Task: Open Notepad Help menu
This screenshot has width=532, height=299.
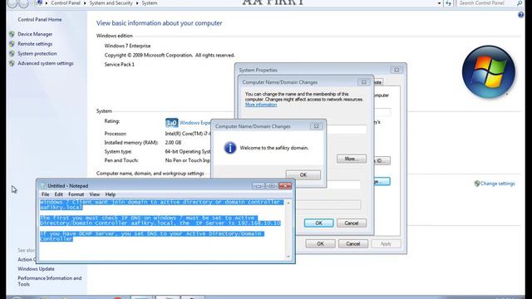Action: pyautogui.click(x=111, y=194)
